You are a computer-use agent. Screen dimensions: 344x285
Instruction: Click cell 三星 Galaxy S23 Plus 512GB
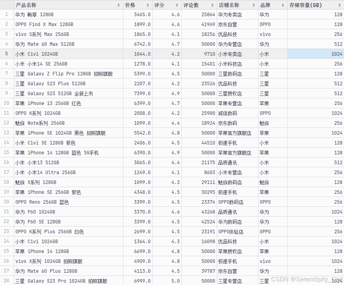pyautogui.click(x=69, y=84)
